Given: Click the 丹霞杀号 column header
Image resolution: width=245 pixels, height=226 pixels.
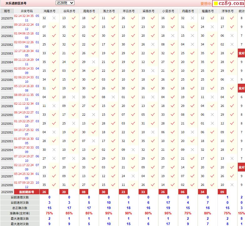Looking at the screenshot, I should click(188, 11).
